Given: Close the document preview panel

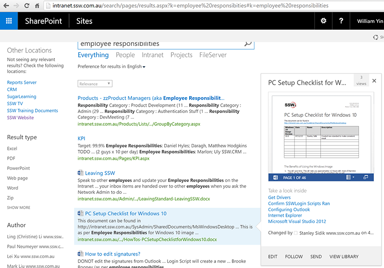Looking at the screenshot, I should pos(374,81).
